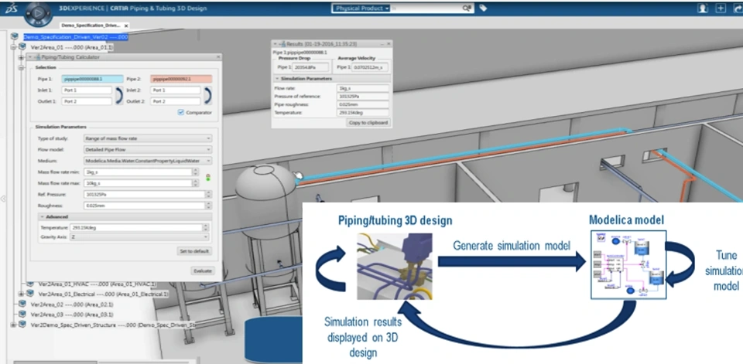Click the Ref. Pressure input field
The width and height of the screenshot is (743, 364).
144,195
